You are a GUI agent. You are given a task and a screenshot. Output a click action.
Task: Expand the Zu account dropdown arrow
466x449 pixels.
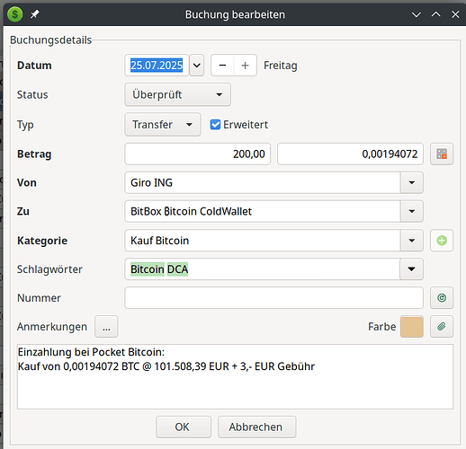coord(412,211)
